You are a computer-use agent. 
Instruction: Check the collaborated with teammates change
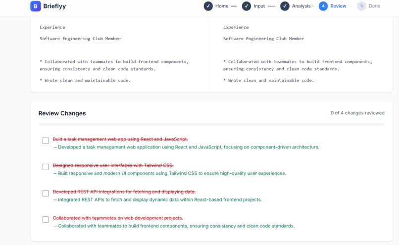(x=46, y=219)
